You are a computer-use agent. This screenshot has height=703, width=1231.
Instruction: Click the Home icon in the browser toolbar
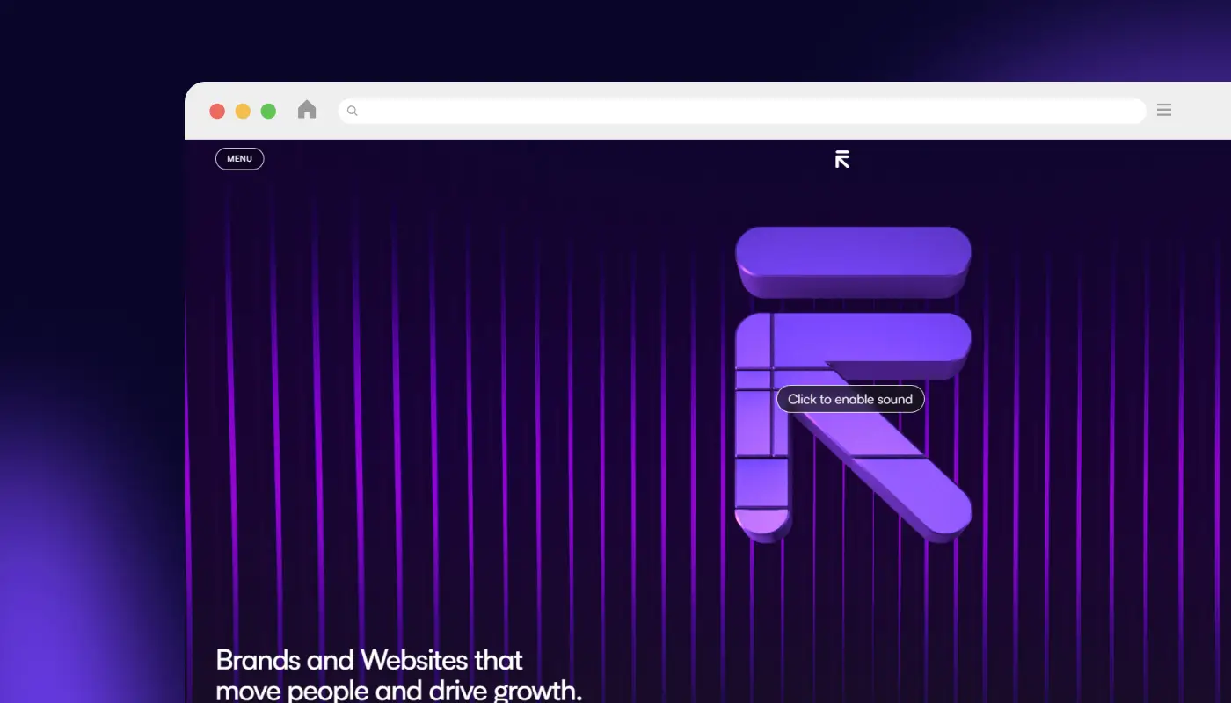pos(306,109)
